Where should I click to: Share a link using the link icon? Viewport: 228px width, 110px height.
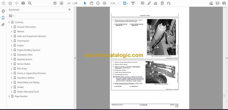tap(211, 3)
